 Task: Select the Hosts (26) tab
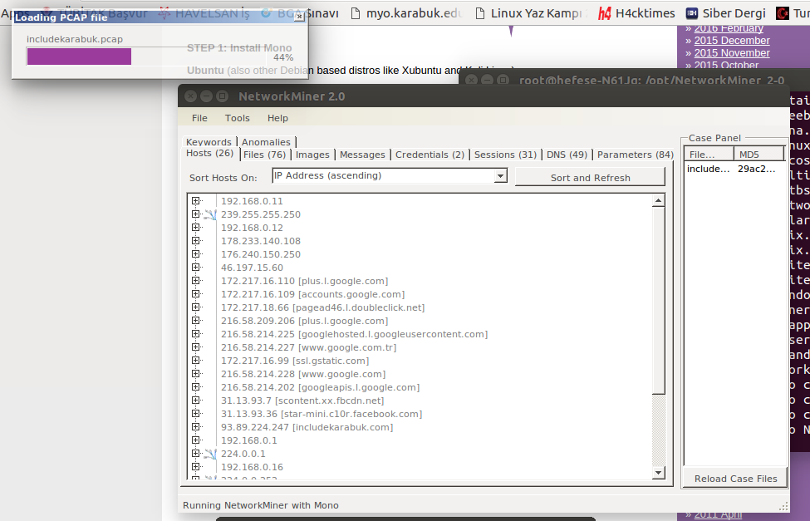[x=209, y=154]
